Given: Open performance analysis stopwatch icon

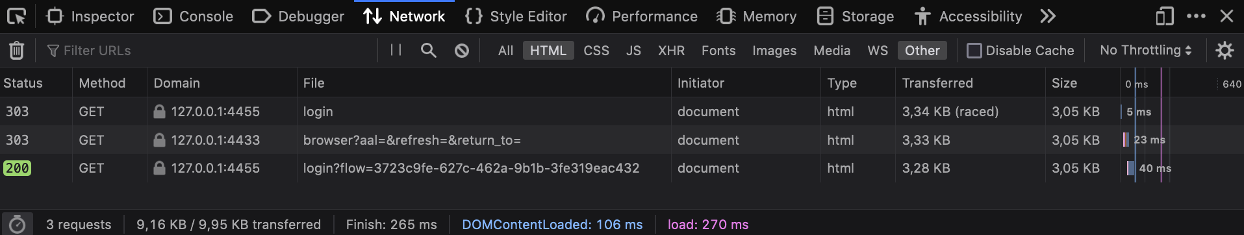Looking at the screenshot, I should [x=17, y=224].
